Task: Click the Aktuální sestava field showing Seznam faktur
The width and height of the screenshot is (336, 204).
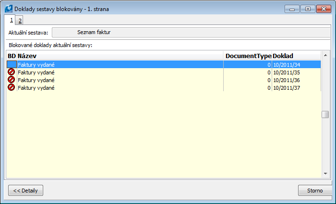Action: [191, 32]
